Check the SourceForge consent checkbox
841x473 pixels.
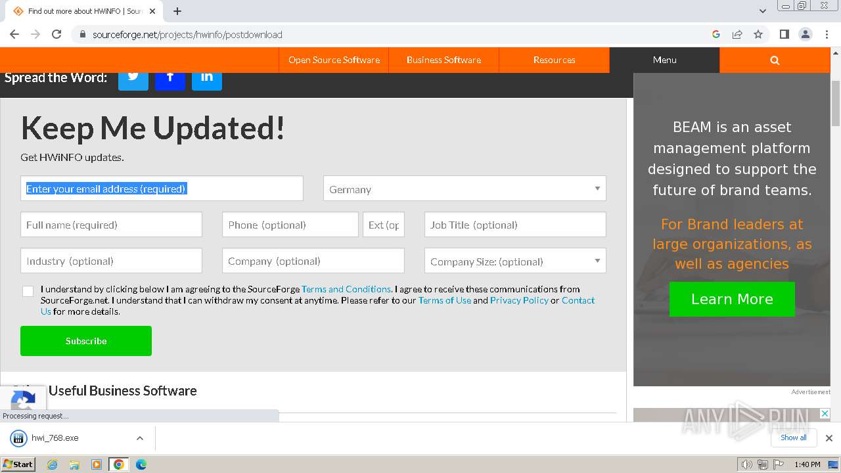tap(28, 291)
